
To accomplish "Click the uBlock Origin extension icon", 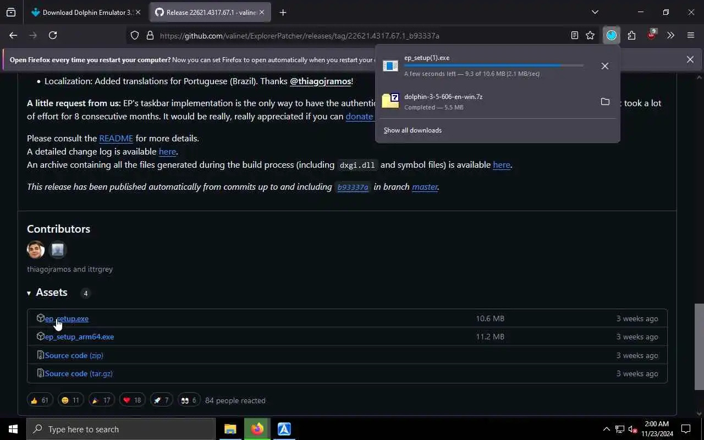I will click(651, 35).
